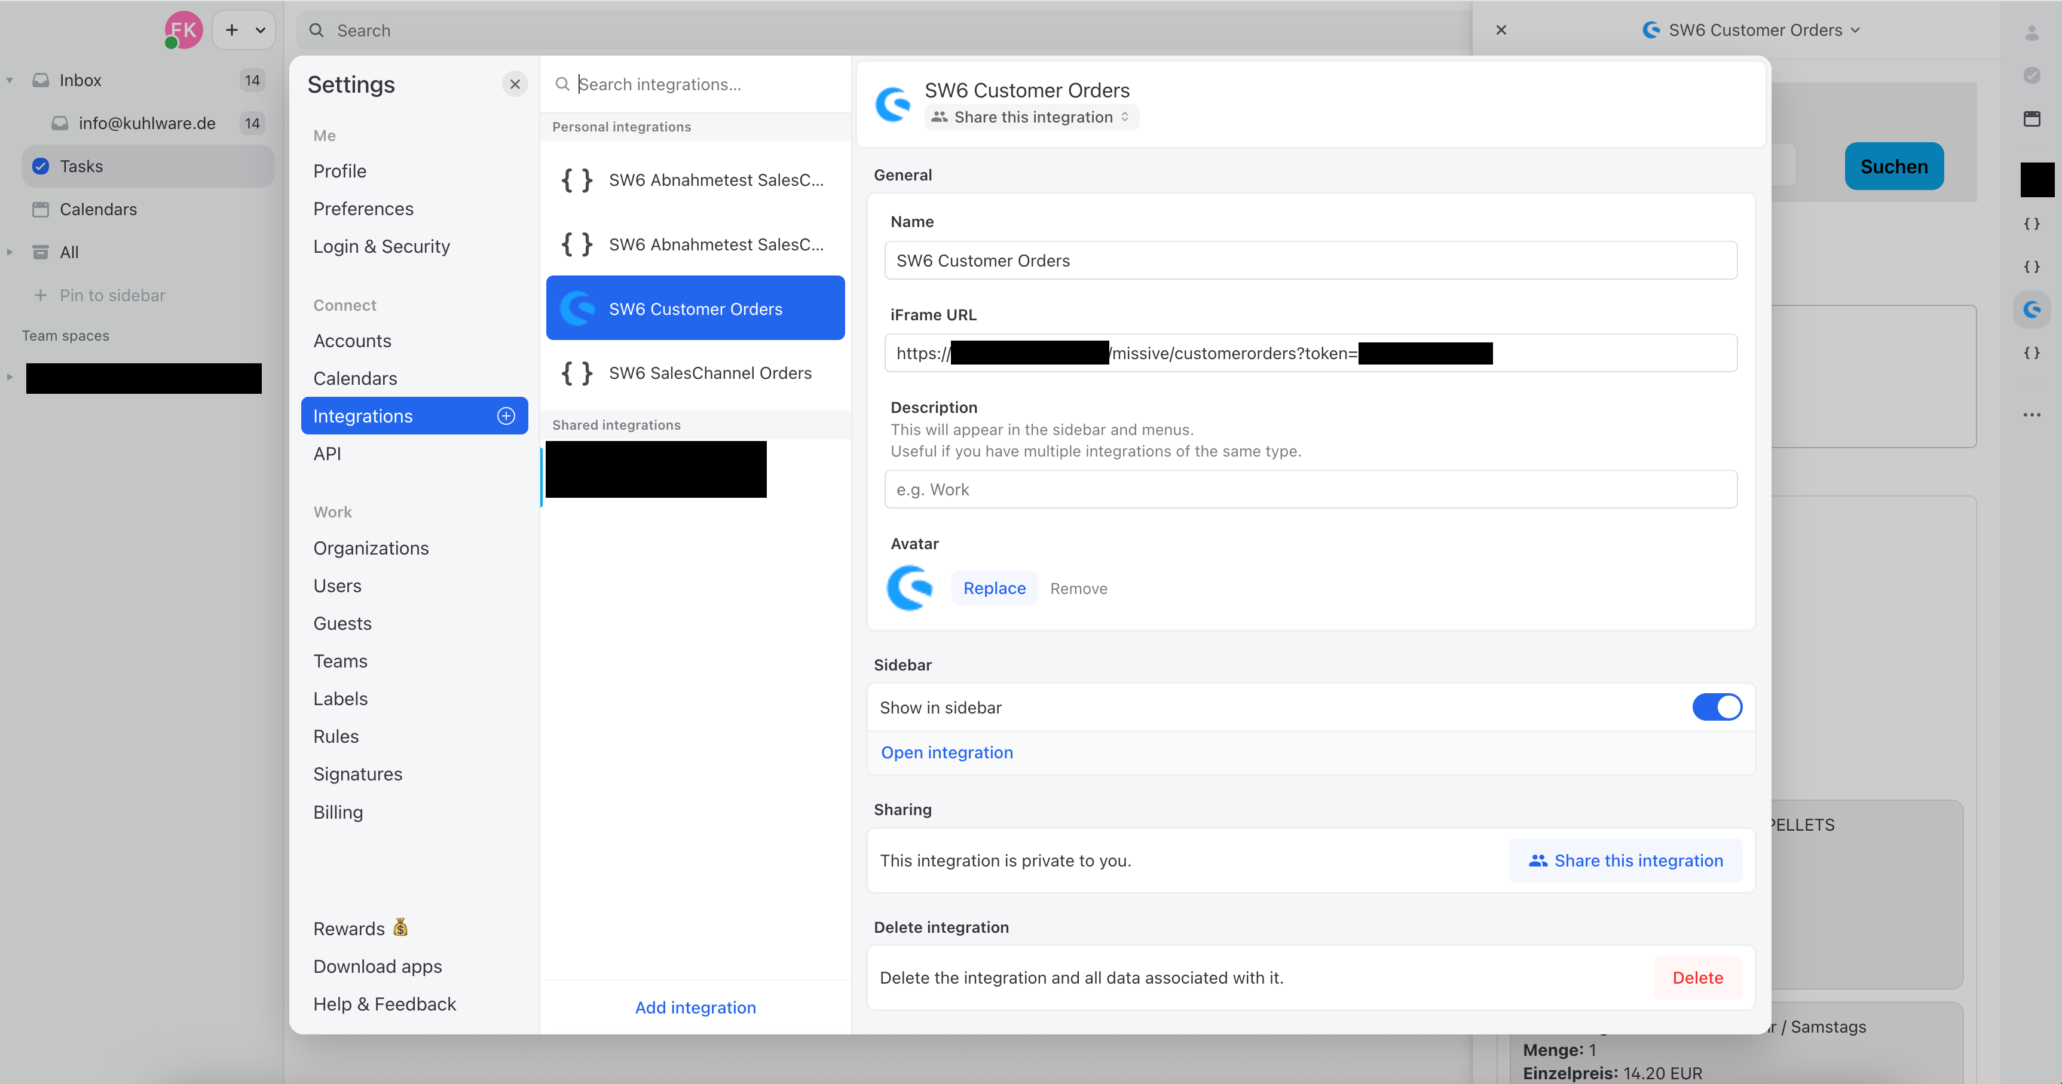2062x1084 pixels.
Task: Open Guests settings
Action: point(342,624)
